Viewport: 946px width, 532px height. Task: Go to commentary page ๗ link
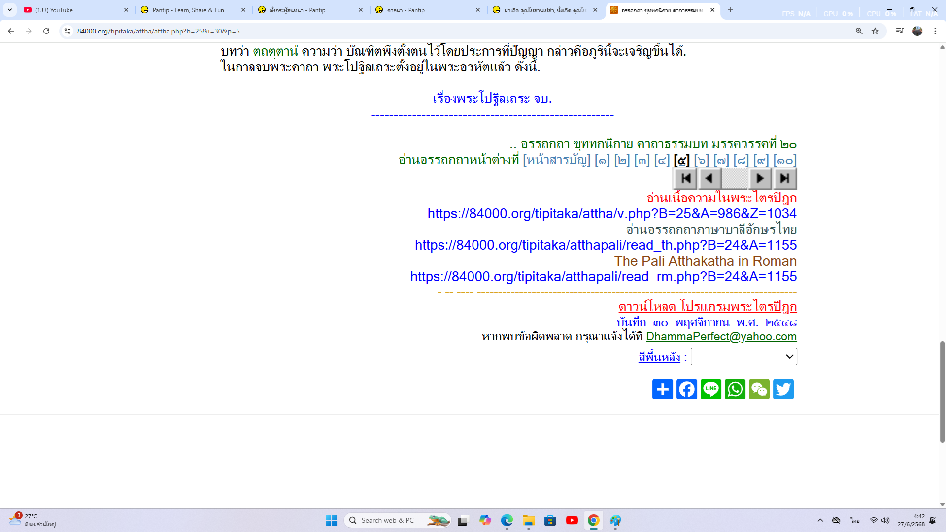pyautogui.click(x=721, y=160)
